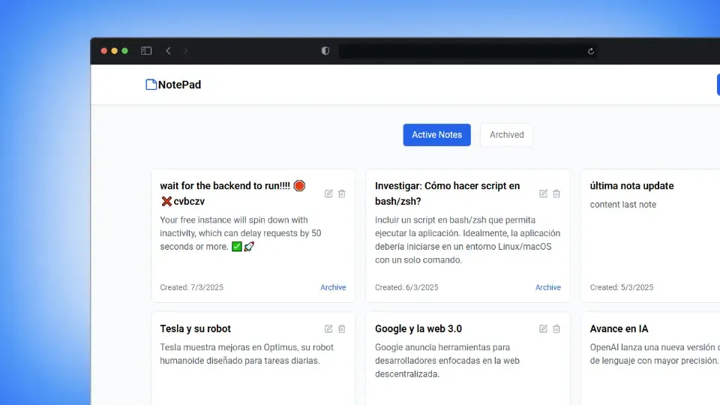Click the NotePad logo icon

(151, 85)
